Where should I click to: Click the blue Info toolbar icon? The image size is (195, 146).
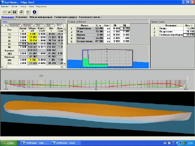(34, 12)
